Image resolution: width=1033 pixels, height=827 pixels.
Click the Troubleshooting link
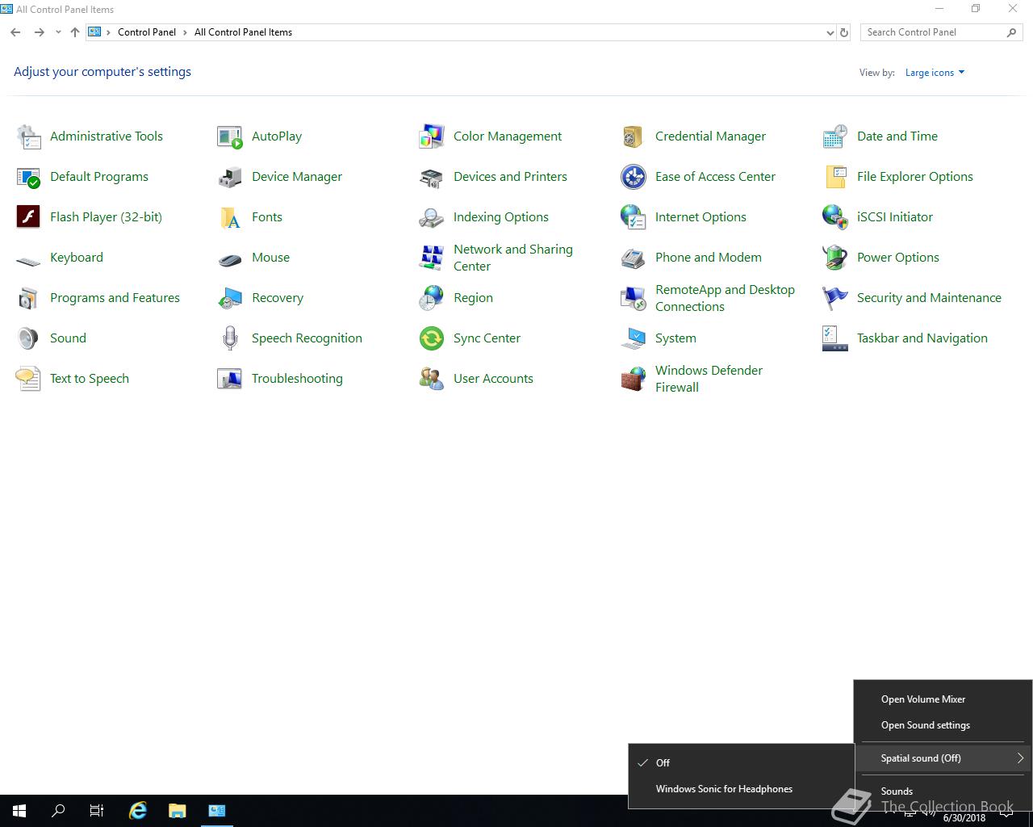click(297, 379)
